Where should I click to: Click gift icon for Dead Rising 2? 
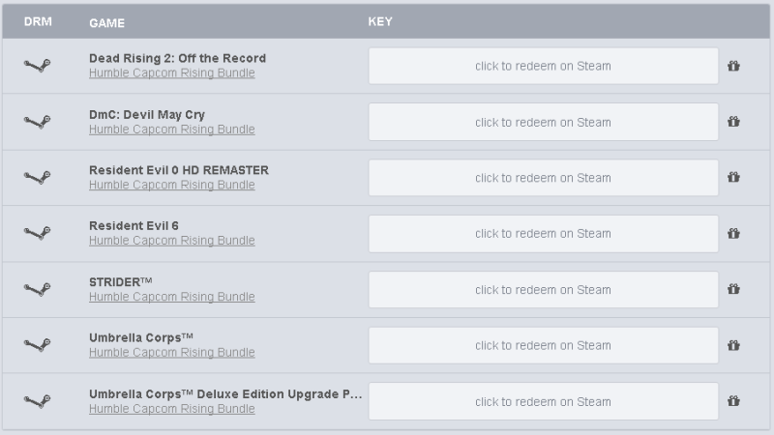coord(733,66)
